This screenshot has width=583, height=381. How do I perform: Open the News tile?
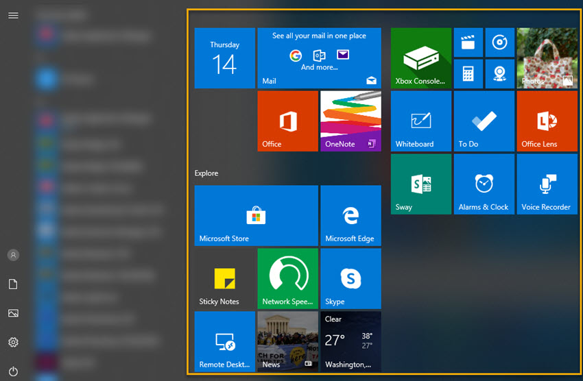click(288, 342)
